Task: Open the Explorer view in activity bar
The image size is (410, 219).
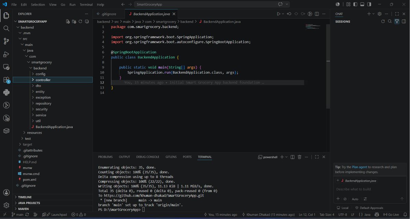Action: [6, 15]
